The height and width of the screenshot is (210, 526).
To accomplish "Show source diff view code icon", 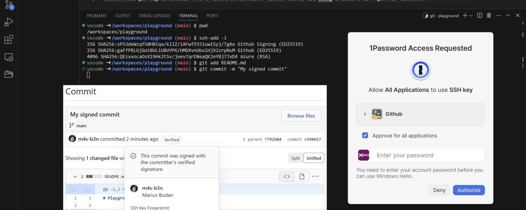I will click(x=287, y=177).
